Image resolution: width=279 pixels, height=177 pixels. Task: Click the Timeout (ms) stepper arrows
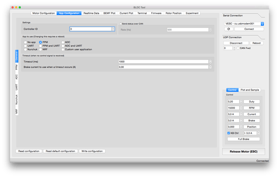[210, 62]
